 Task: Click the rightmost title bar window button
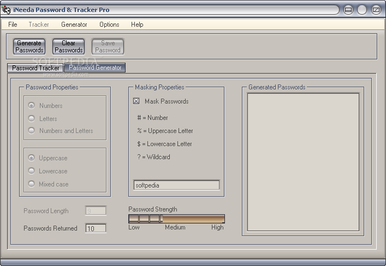click(376, 10)
